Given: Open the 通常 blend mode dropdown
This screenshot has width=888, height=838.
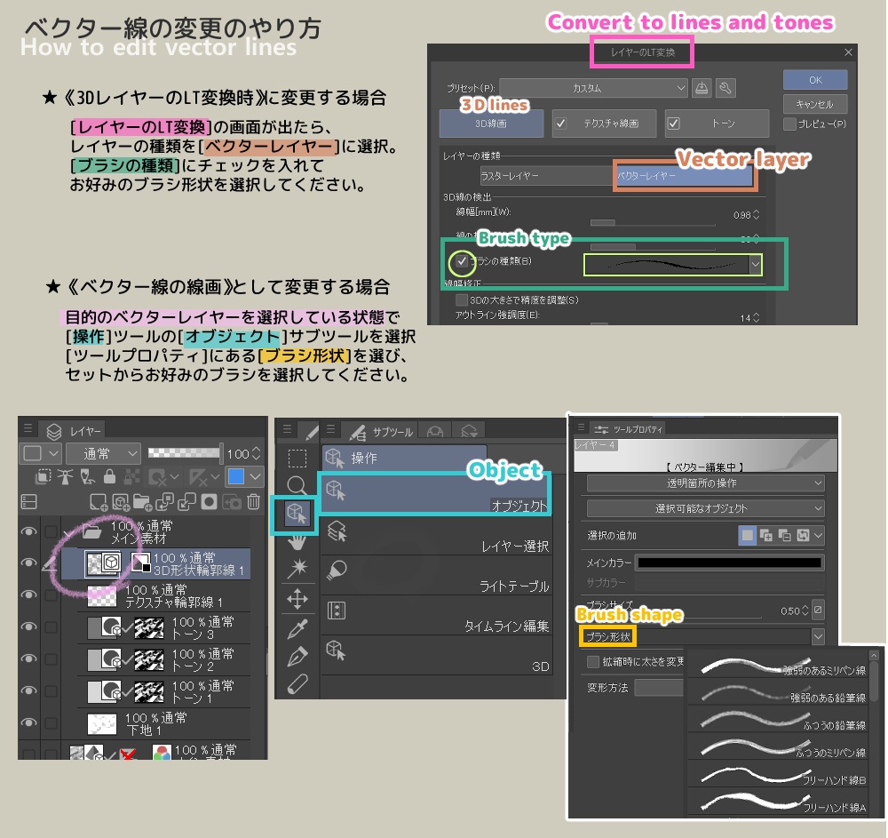Looking at the screenshot, I should tap(103, 454).
